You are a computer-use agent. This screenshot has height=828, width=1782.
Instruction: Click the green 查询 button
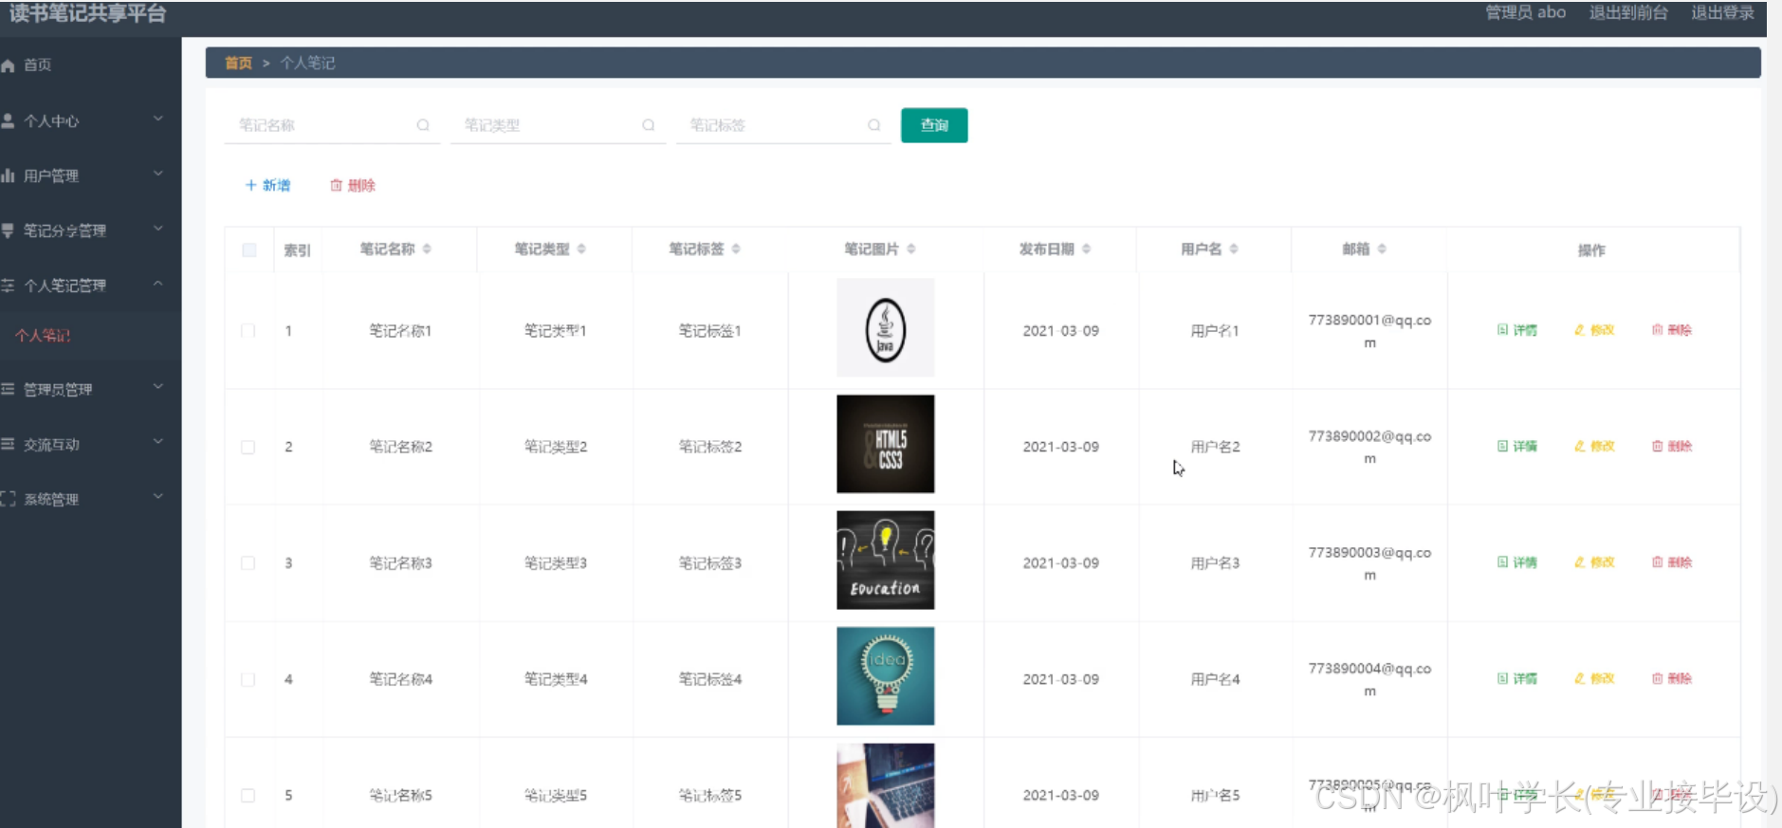coord(934,125)
